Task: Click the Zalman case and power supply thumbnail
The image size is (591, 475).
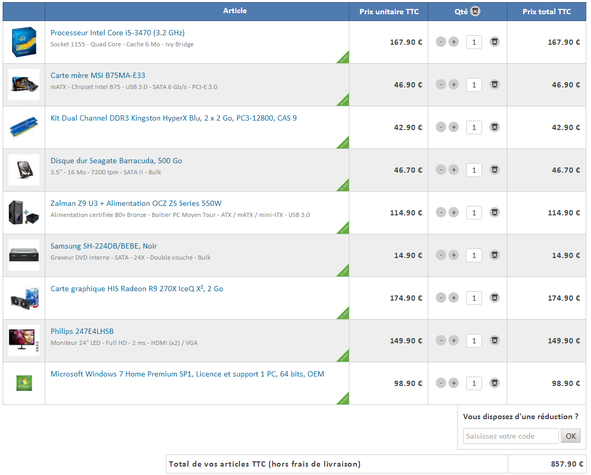Action: (24, 212)
